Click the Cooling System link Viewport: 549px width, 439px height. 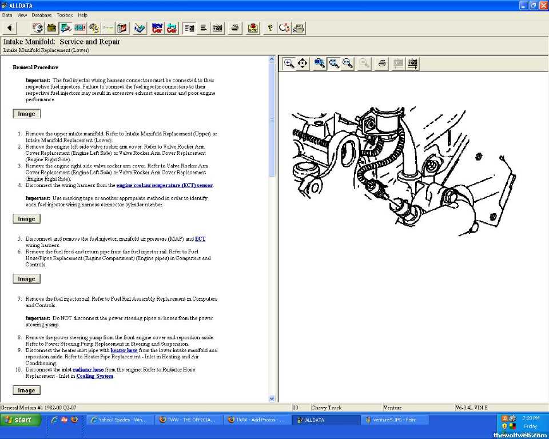tap(95, 376)
